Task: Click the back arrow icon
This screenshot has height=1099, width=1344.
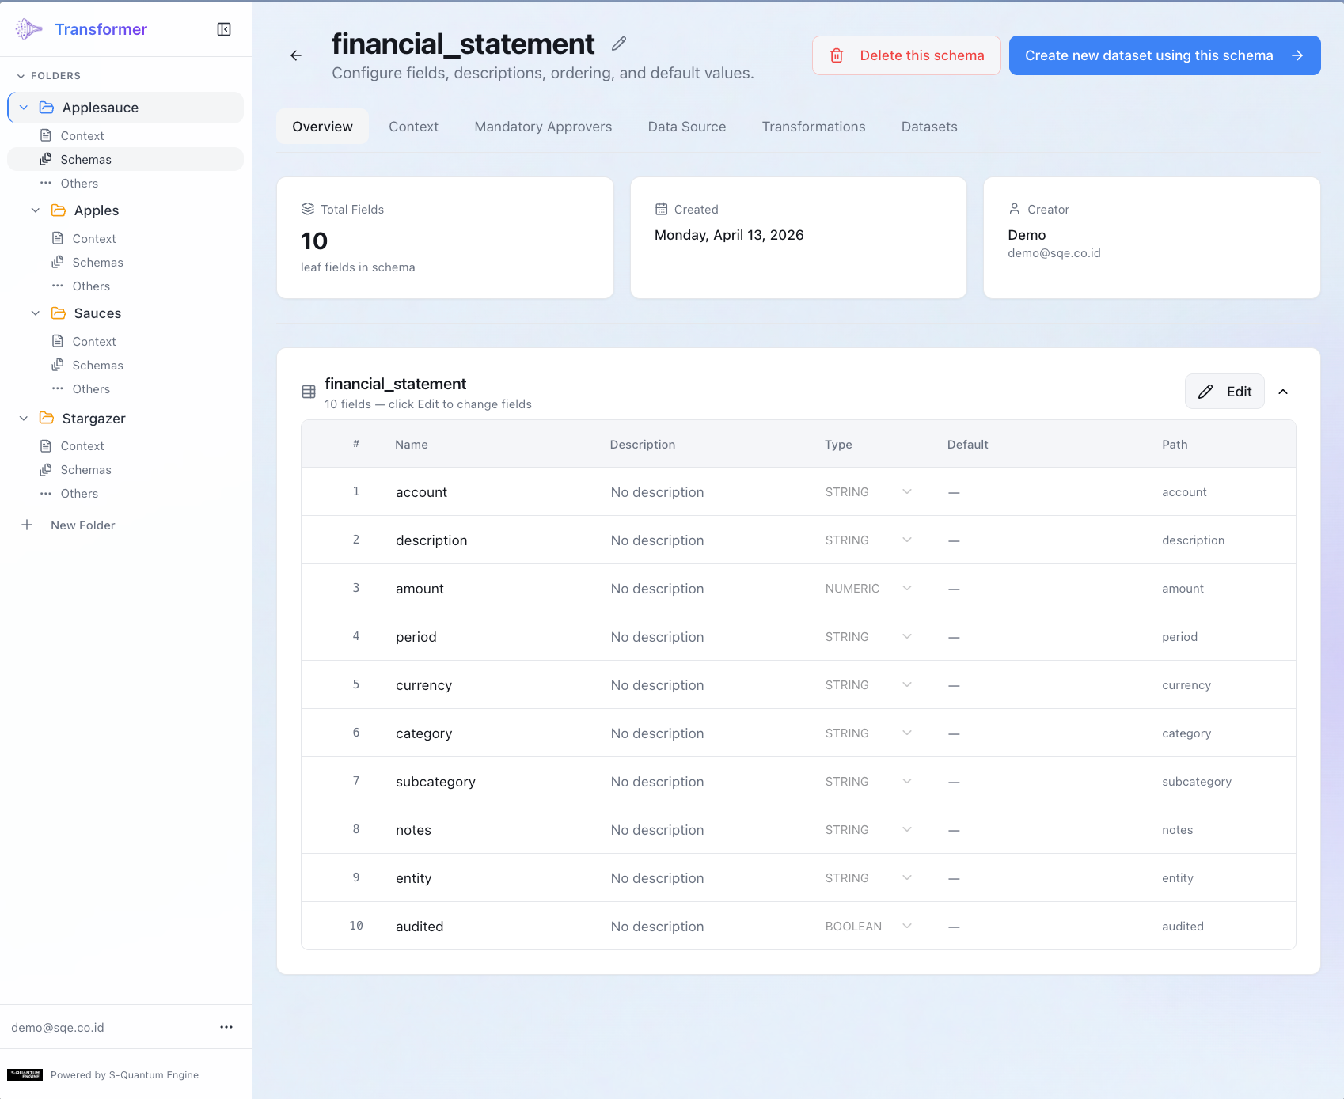Action: coord(296,55)
